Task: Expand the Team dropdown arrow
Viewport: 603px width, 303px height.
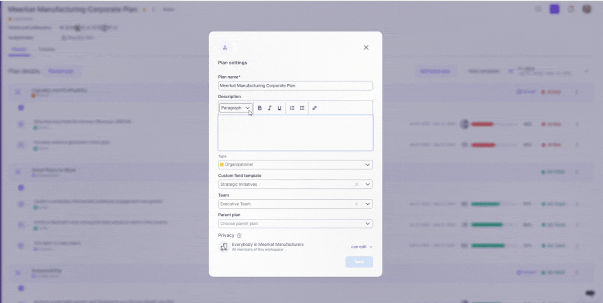Action: 368,204
